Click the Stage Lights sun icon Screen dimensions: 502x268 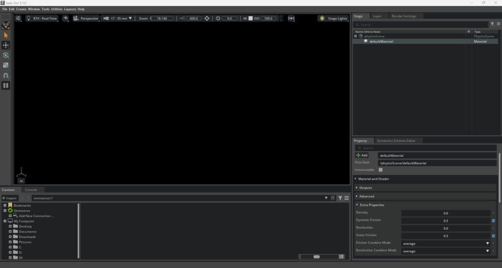(x=322, y=18)
